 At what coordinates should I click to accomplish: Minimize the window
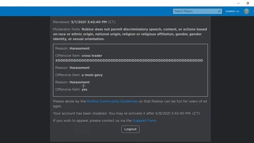[x=239, y=3]
